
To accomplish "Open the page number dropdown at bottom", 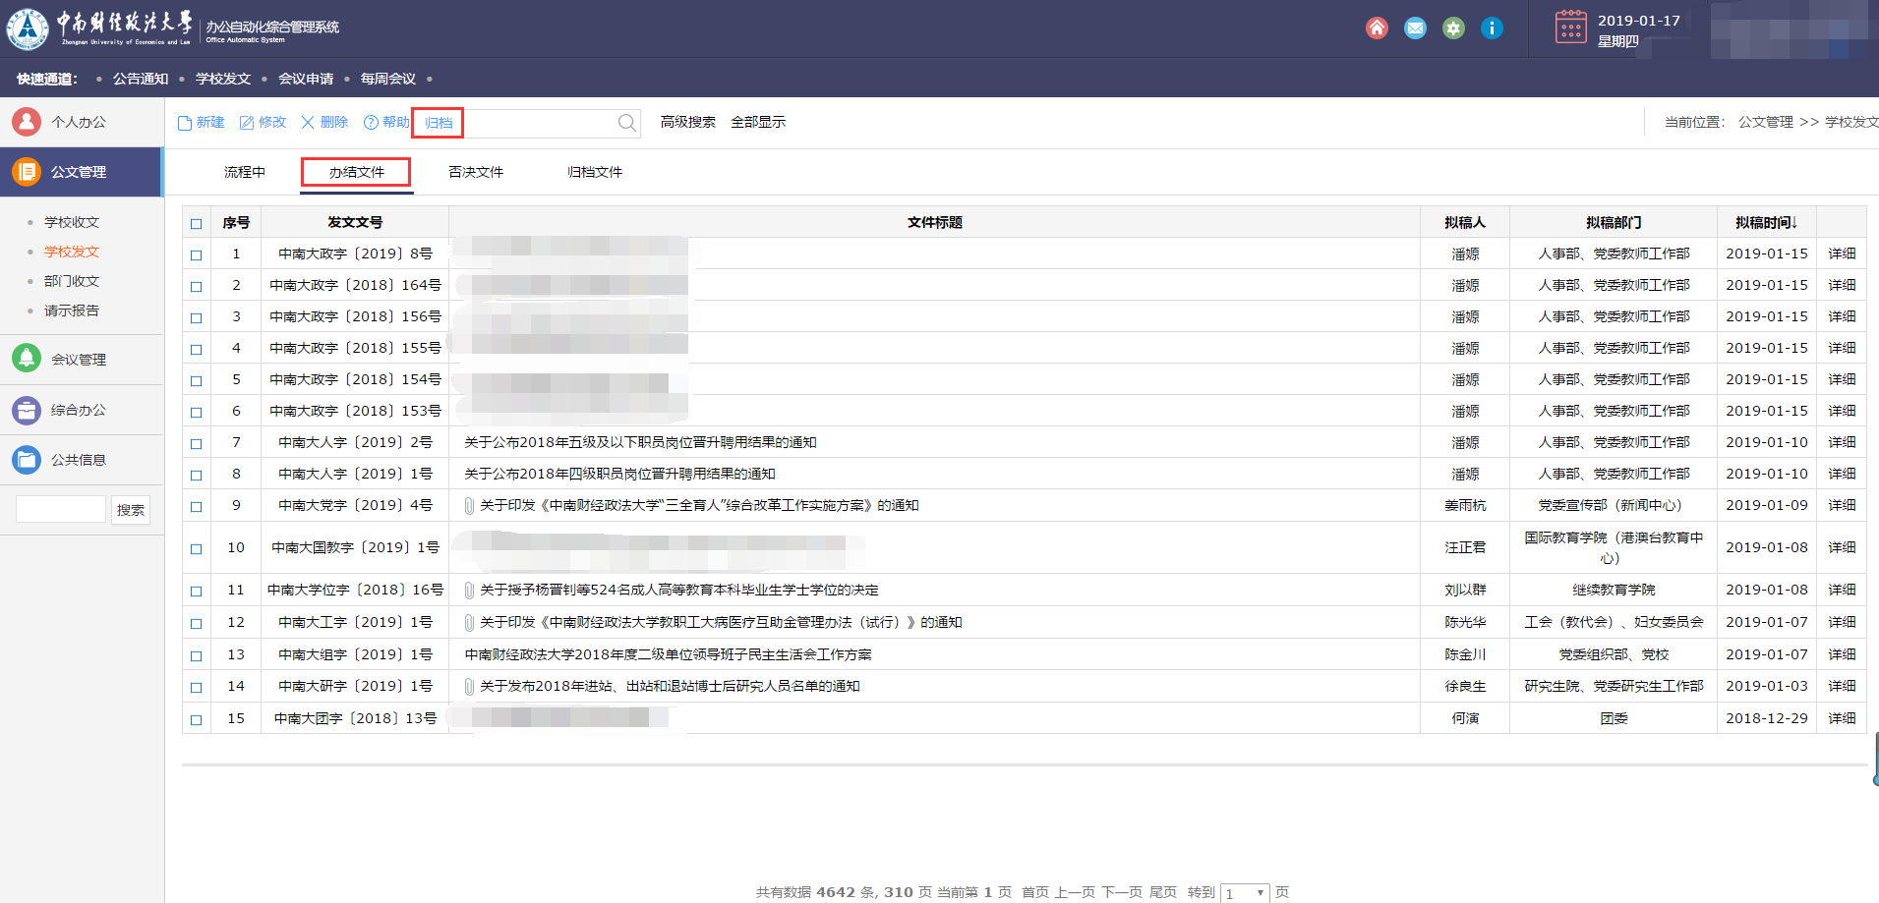I will pyautogui.click(x=1245, y=892).
